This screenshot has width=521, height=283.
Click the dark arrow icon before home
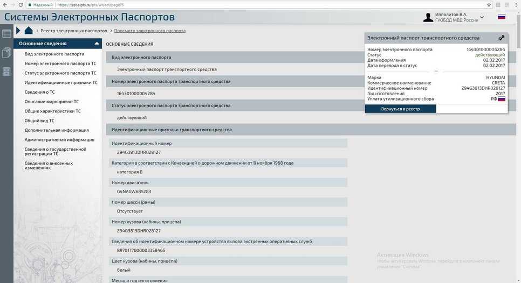(19, 31)
